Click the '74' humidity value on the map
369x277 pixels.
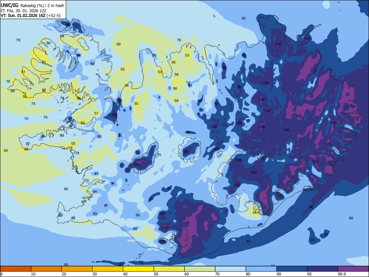click(33, 104)
